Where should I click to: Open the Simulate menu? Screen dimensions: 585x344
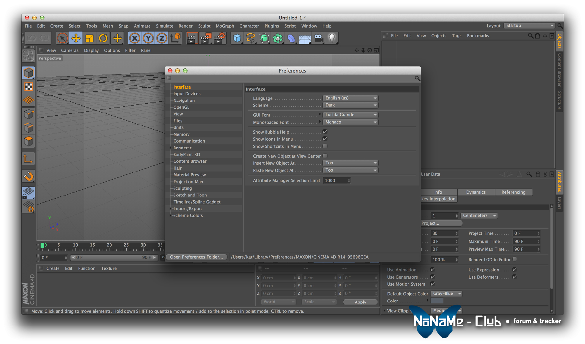(x=164, y=26)
